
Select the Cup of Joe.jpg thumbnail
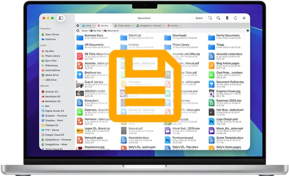80,84
